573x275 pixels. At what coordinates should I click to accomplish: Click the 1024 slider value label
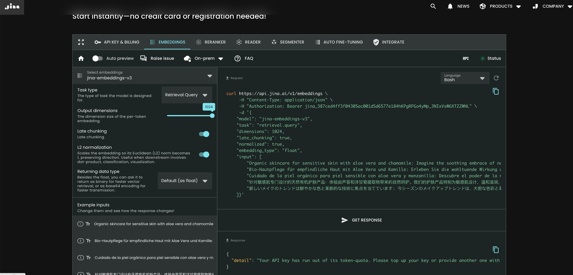(x=209, y=107)
